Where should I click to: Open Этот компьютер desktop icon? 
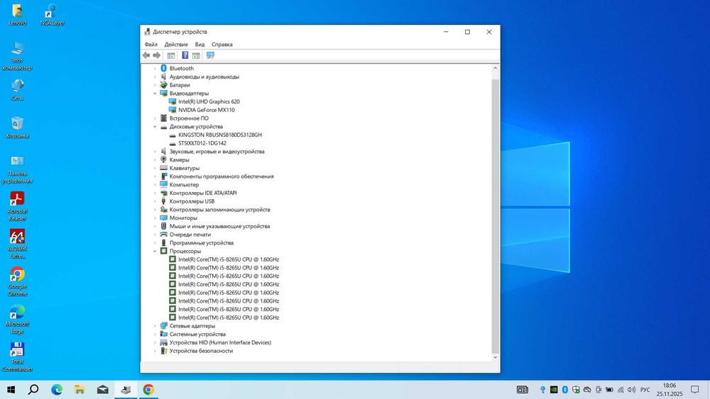17,55
